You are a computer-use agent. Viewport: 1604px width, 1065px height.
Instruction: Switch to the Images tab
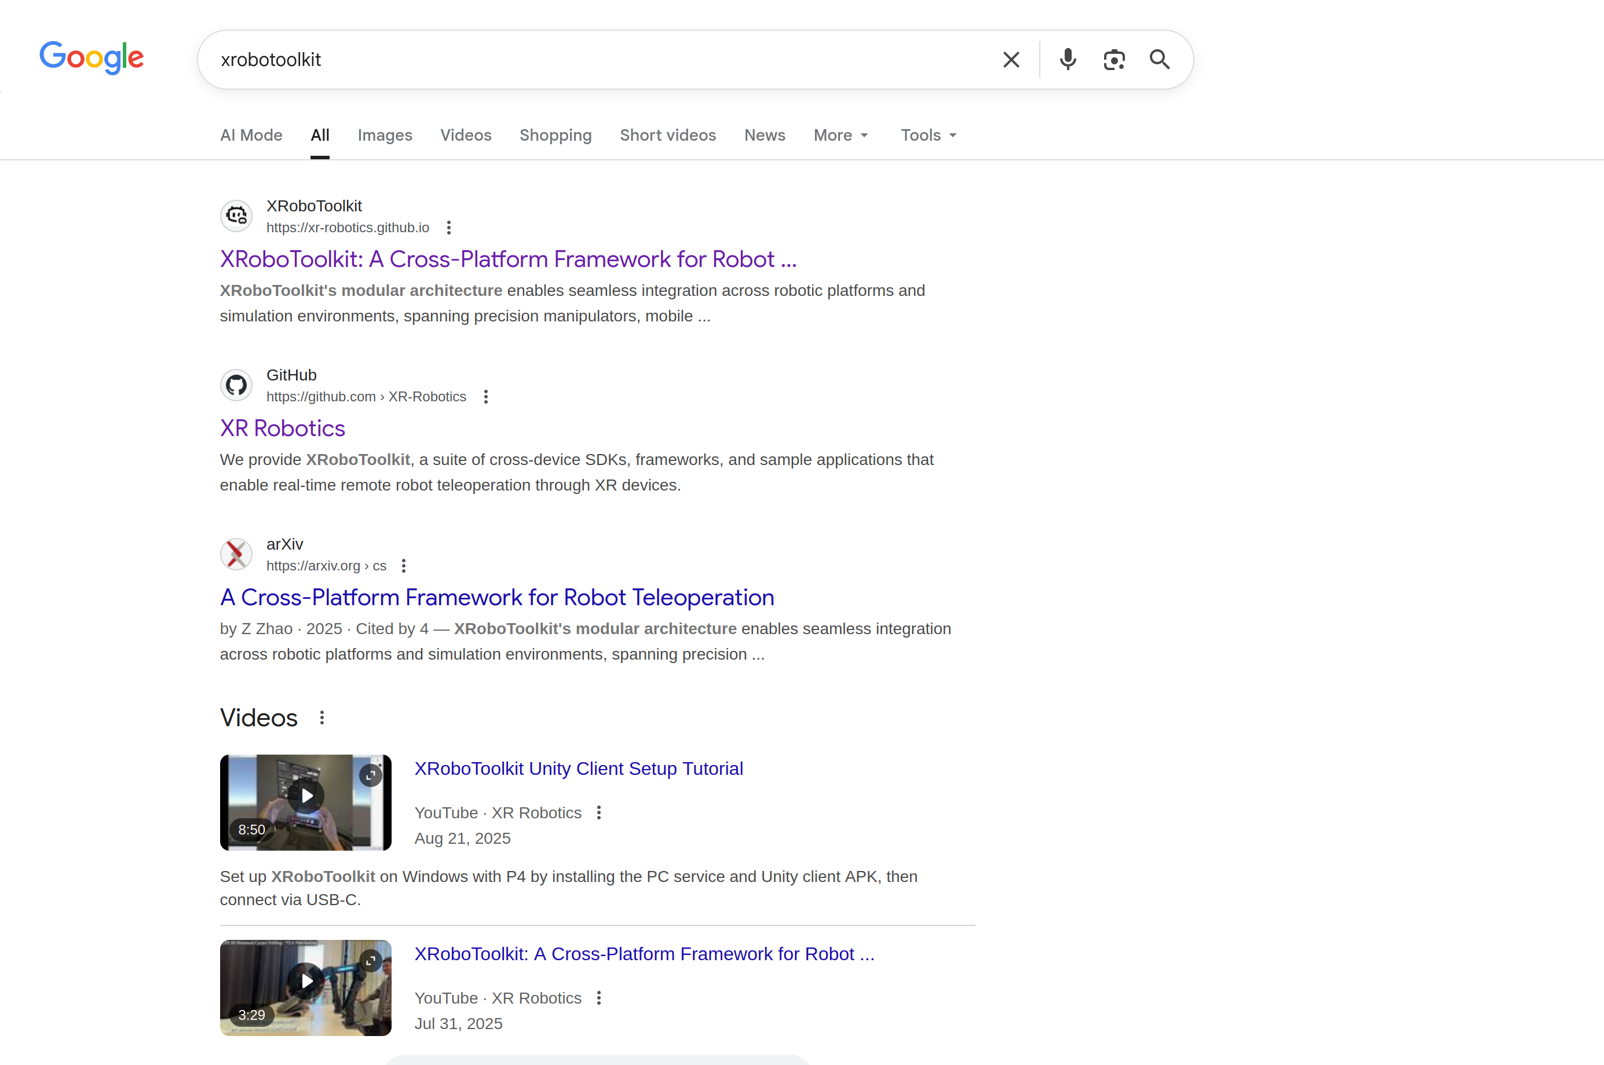pyautogui.click(x=385, y=135)
